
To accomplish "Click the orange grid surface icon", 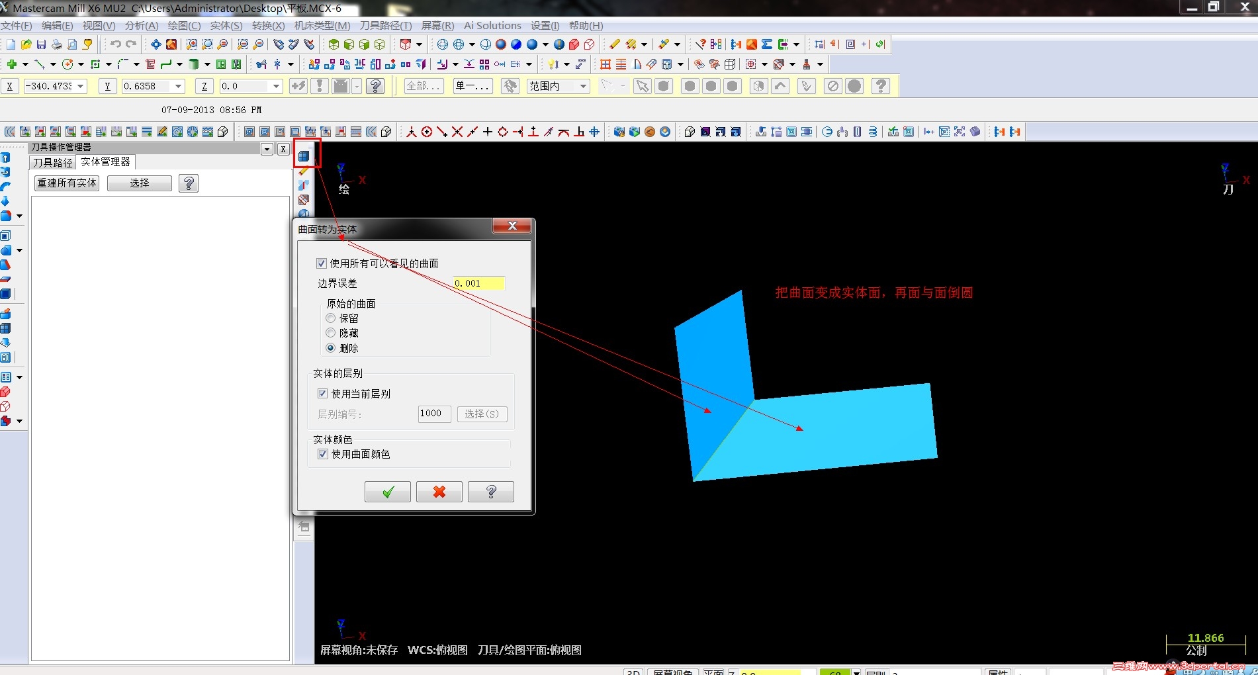I will coord(605,64).
